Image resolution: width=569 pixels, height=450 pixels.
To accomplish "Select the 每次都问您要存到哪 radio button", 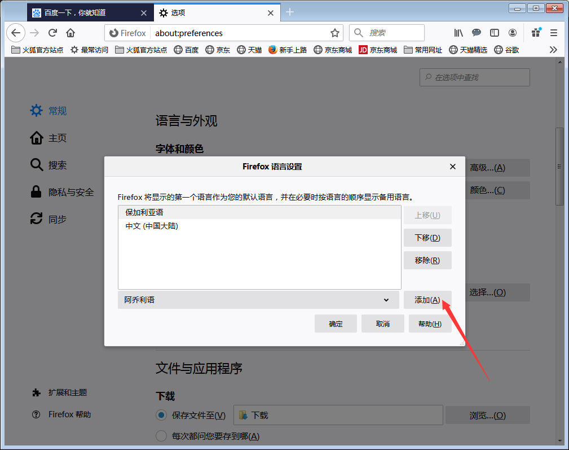I will 160,436.
